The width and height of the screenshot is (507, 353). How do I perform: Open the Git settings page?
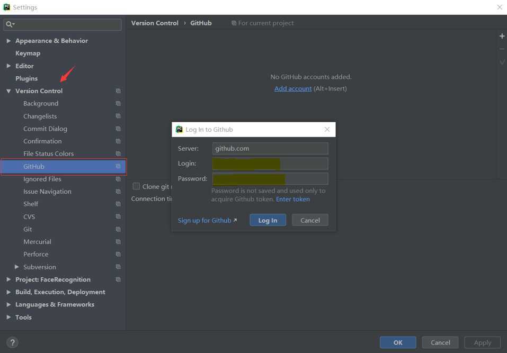pos(28,229)
